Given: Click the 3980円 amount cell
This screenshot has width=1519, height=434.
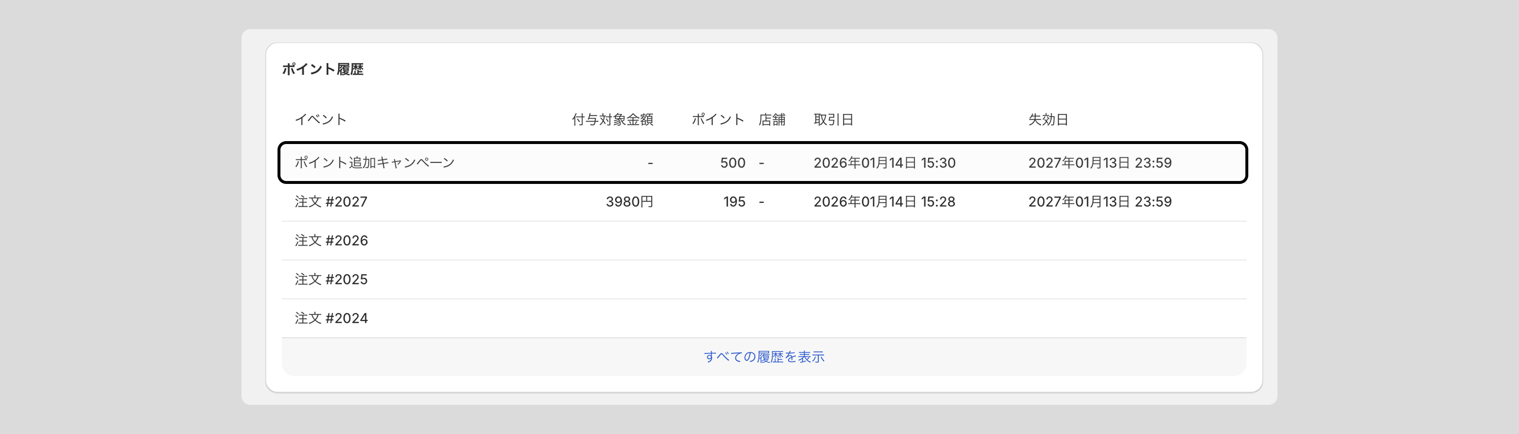Looking at the screenshot, I should (x=629, y=201).
